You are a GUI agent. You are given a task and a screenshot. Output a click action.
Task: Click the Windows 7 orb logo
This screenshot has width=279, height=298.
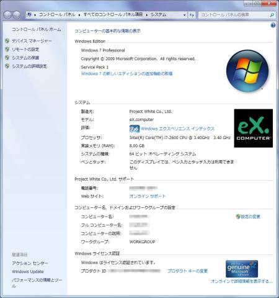[x=247, y=71]
